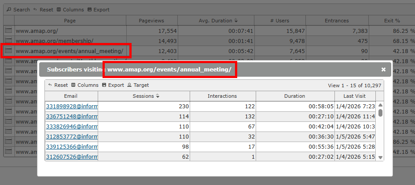Viewport: 415px width, 185px height.
Task: Export the subscribers list from dialog
Action: pyautogui.click(x=113, y=85)
